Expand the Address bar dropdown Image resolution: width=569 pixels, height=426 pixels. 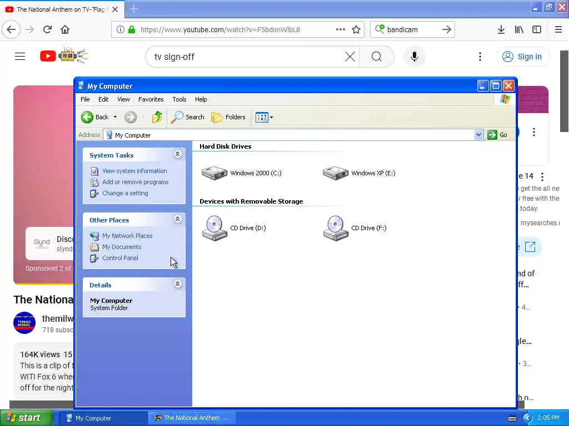478,135
